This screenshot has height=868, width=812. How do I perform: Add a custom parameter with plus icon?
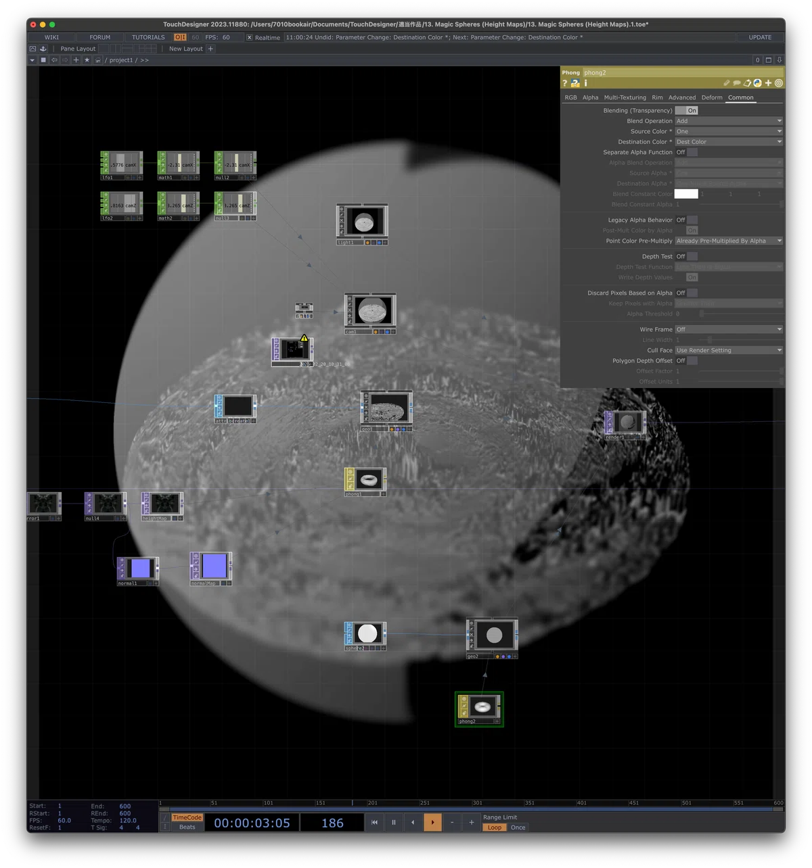768,83
